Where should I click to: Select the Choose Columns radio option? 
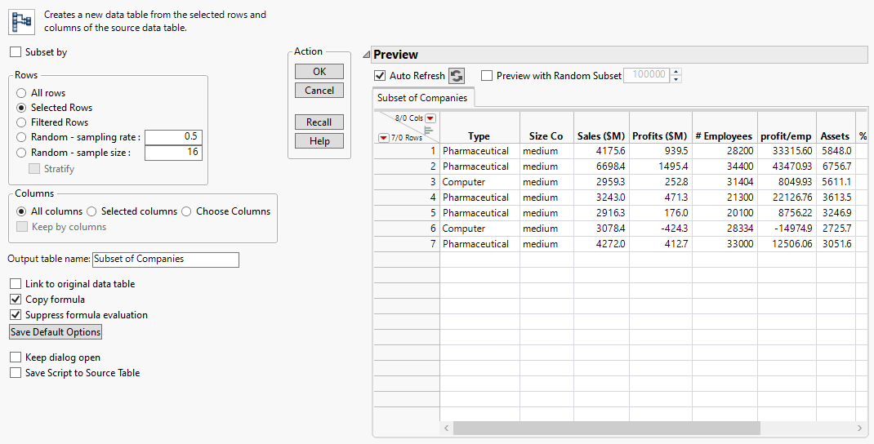click(x=188, y=211)
